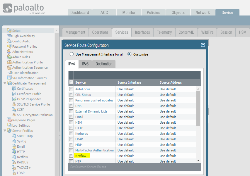Screen dimensions: 250x176
Task: Collapse the Certificate Management tree node
Action: click(x=5, y=83)
